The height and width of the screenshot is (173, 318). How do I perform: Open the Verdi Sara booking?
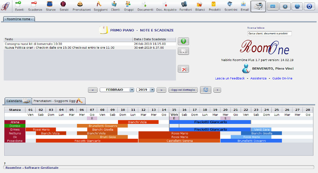tap(261, 130)
